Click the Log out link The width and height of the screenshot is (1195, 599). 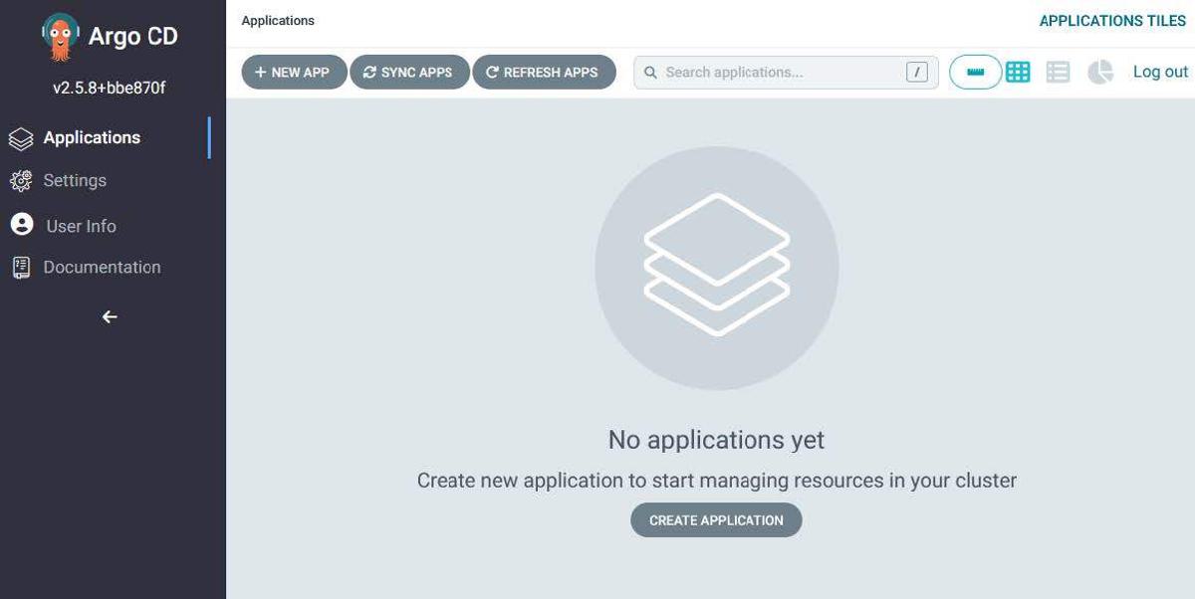tap(1160, 73)
